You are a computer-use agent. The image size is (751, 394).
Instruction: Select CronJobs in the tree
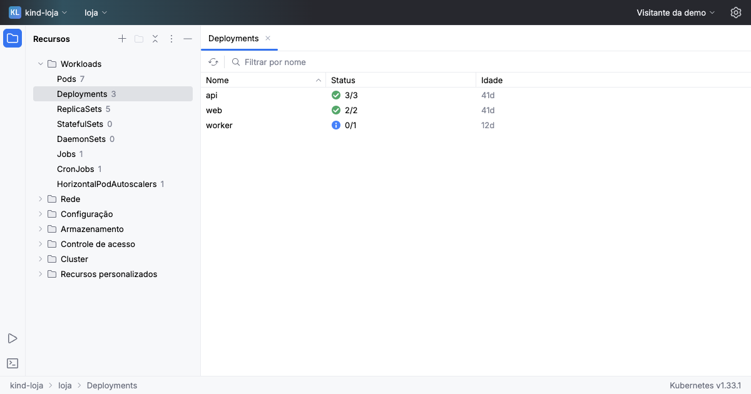coord(113,169)
